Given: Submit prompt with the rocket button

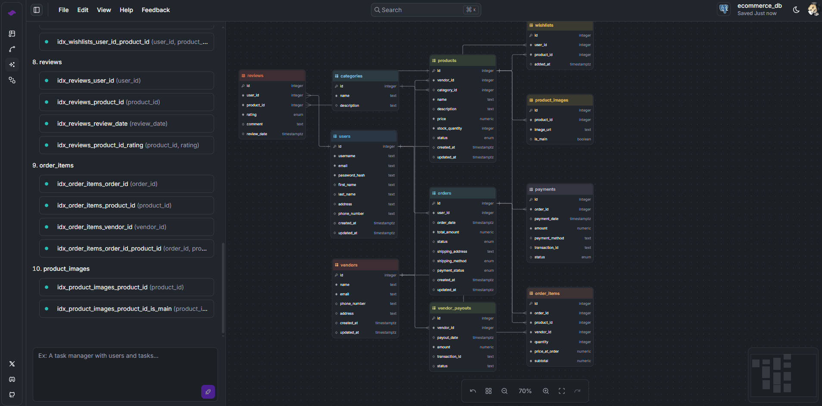Looking at the screenshot, I should (x=208, y=392).
